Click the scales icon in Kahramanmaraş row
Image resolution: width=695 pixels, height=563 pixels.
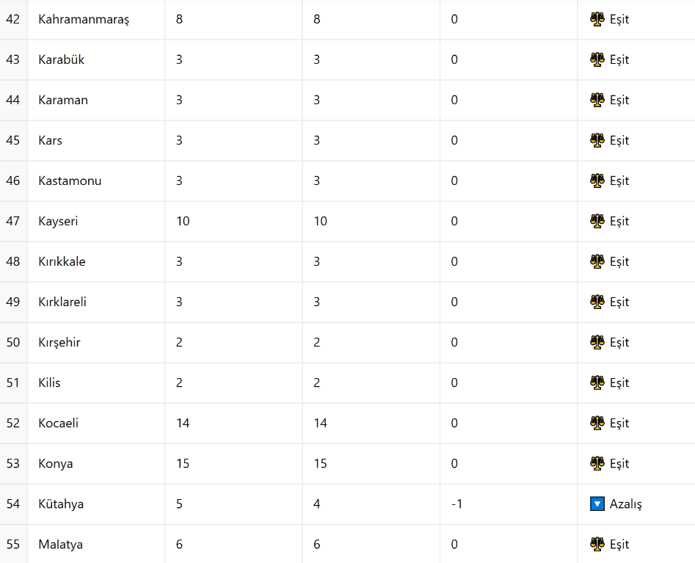[597, 19]
